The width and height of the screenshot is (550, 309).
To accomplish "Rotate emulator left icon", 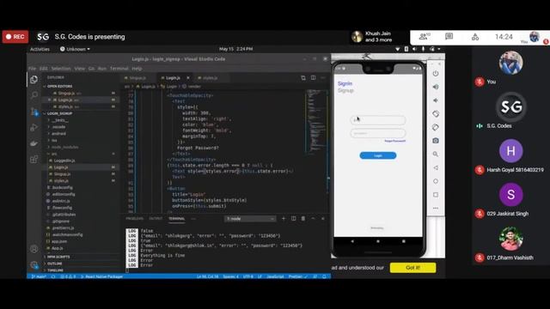I will click(436, 114).
